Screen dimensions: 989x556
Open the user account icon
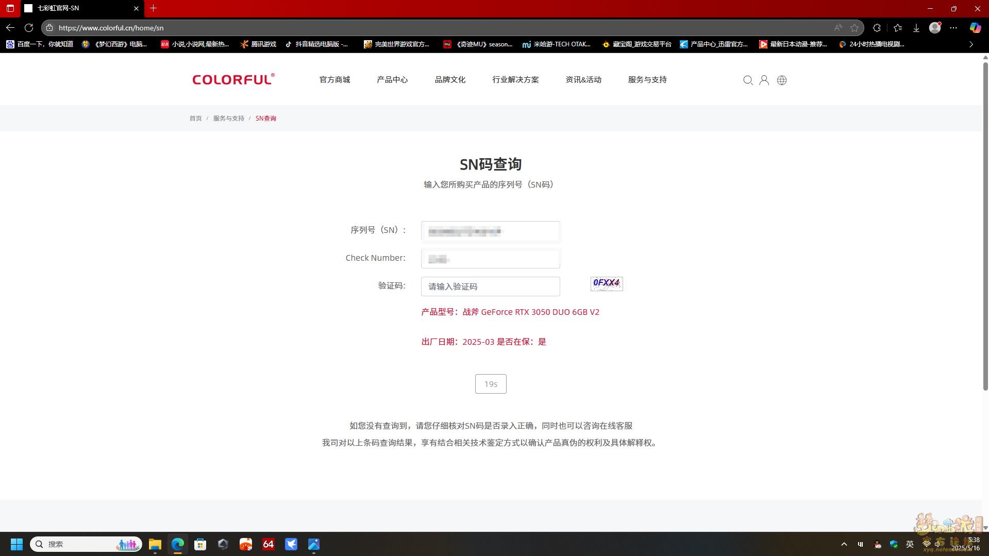[764, 80]
